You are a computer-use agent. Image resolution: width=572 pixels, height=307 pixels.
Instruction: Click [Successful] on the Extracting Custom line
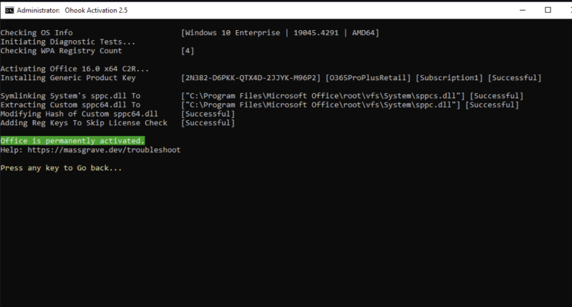492,105
